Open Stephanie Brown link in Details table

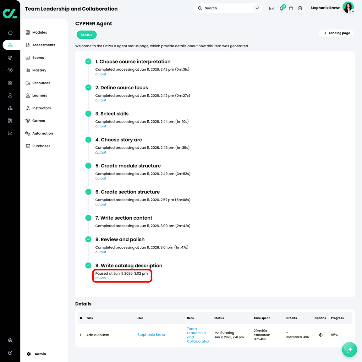coord(152,335)
